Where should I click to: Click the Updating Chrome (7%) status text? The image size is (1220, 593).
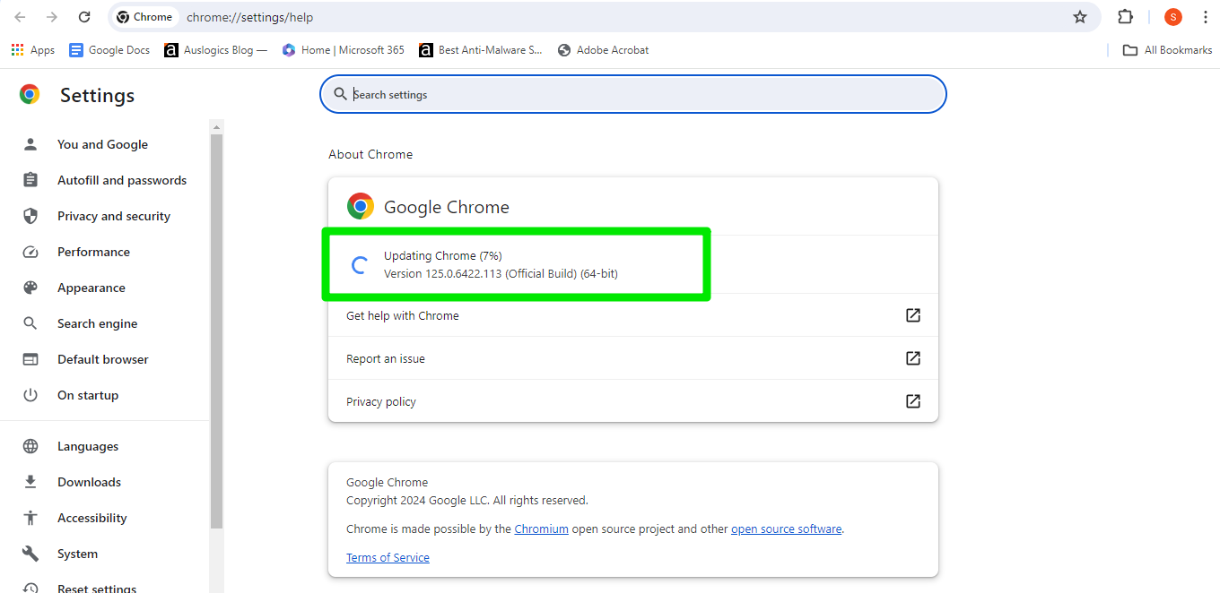(443, 256)
